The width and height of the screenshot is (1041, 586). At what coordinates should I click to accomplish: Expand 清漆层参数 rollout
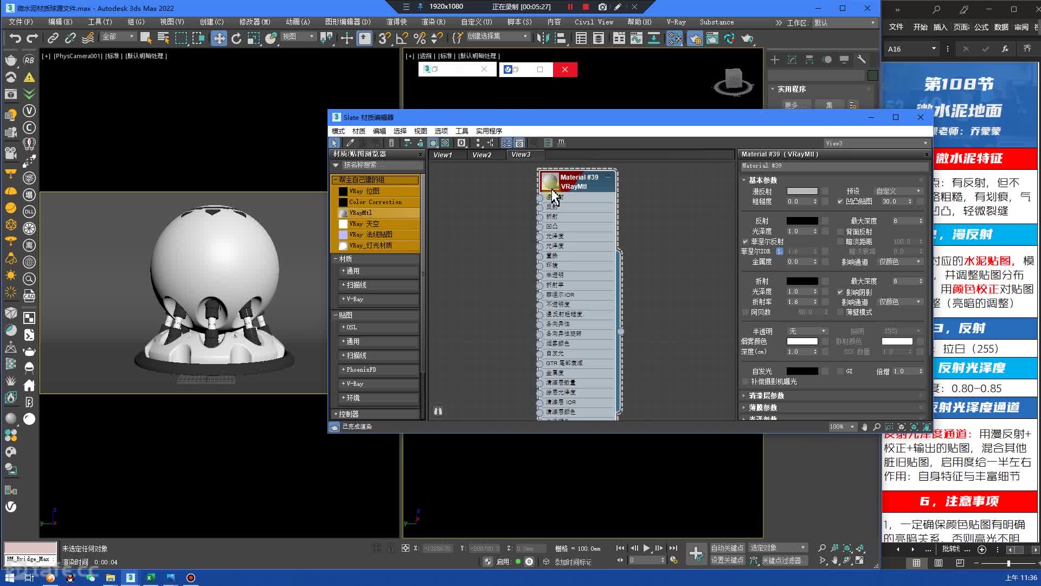pyautogui.click(x=766, y=396)
